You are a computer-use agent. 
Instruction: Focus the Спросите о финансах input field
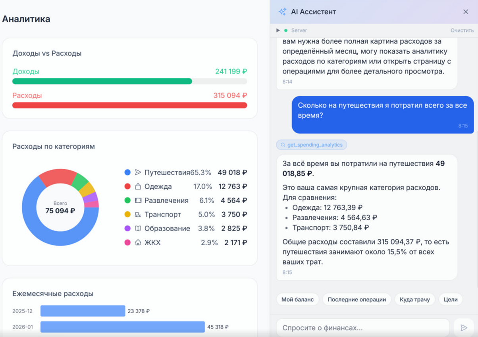click(362, 328)
